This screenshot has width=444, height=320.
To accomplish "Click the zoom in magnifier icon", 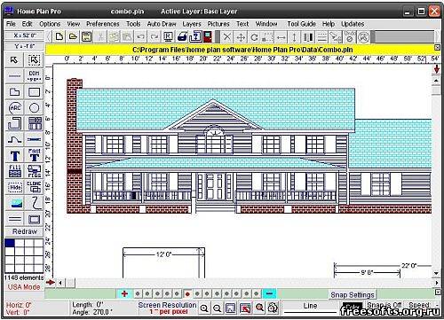I will point(204,308).
